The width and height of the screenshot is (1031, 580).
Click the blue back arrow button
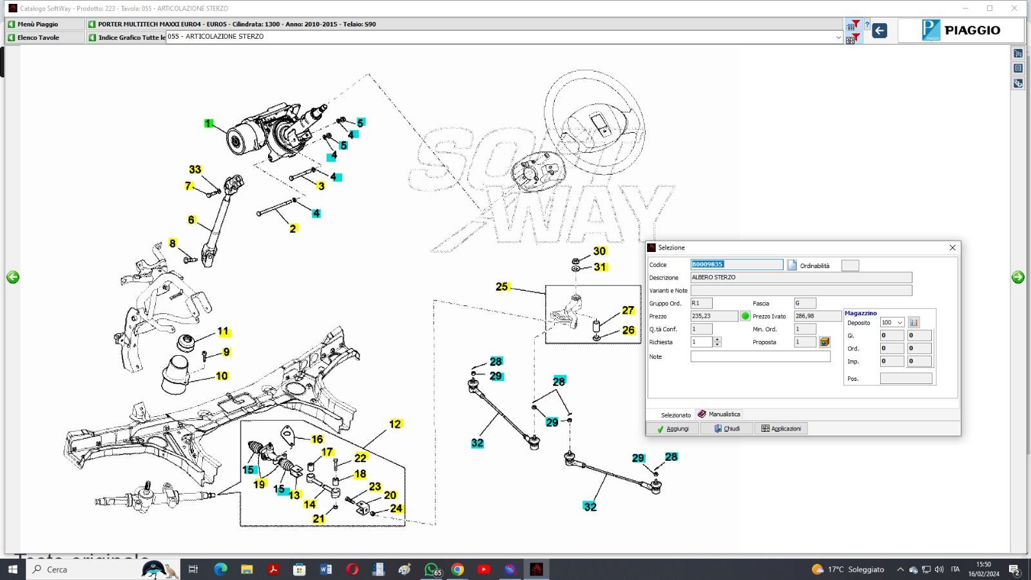880,30
